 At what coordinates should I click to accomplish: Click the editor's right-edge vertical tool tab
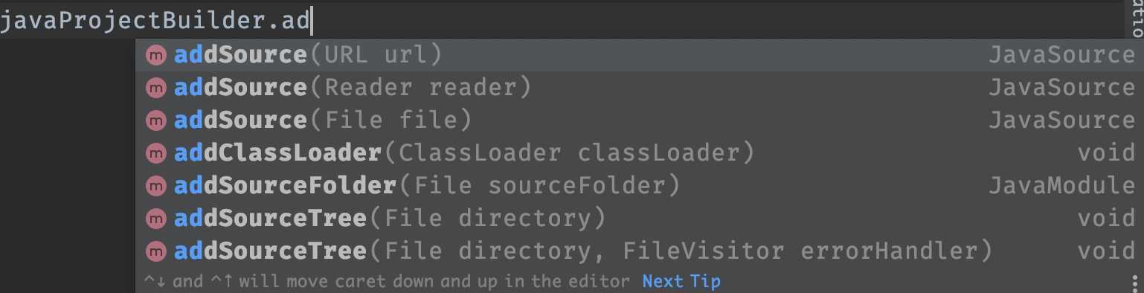point(1137,19)
